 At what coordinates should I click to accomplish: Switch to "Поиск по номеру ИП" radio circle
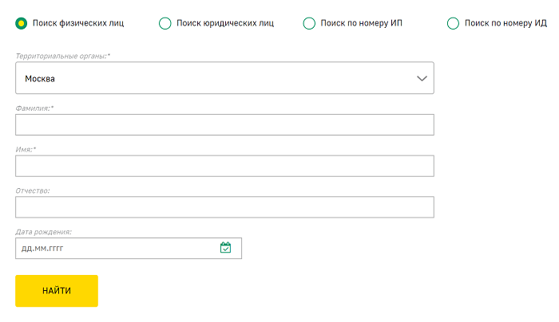click(x=309, y=23)
